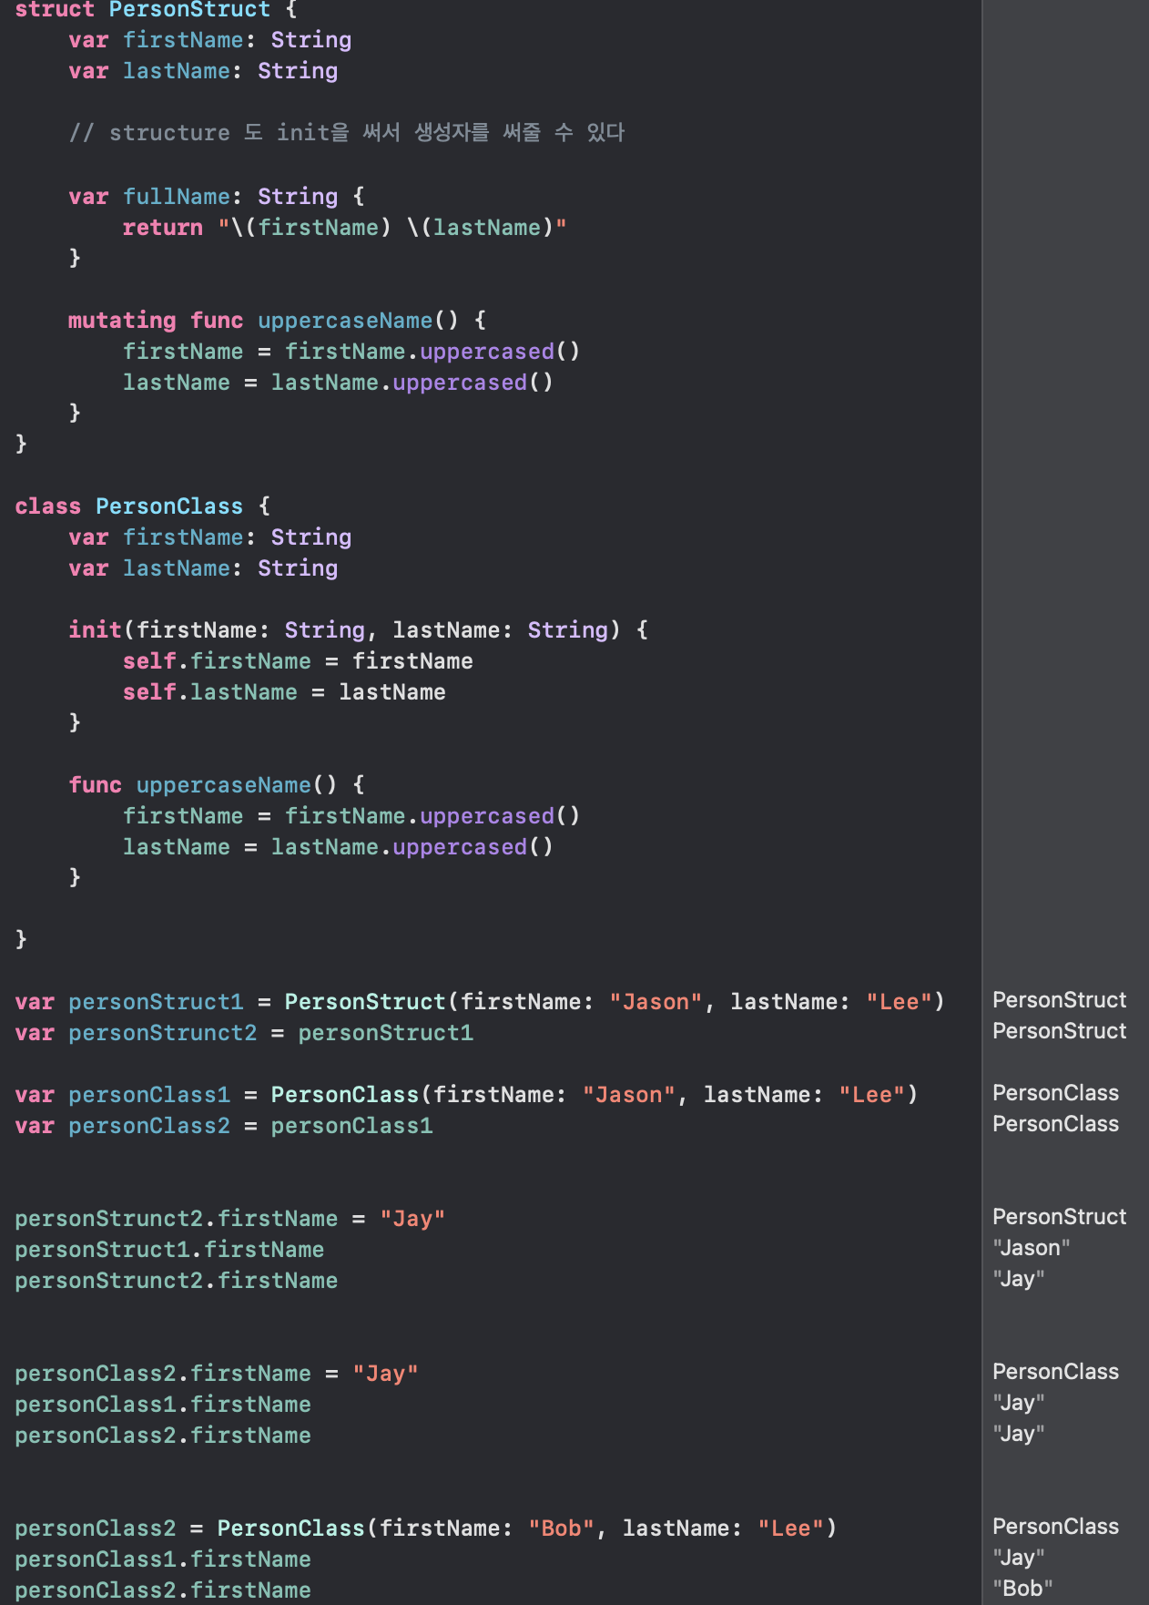Image resolution: width=1149 pixels, height=1605 pixels.
Task: Click 'var personStrunct2 = personStruct1' line
Action: (244, 1033)
